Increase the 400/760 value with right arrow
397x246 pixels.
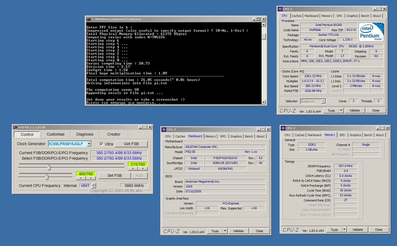(x=91, y=178)
